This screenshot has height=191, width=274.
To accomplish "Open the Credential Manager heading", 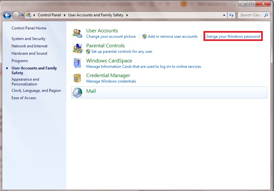I will click(108, 76).
